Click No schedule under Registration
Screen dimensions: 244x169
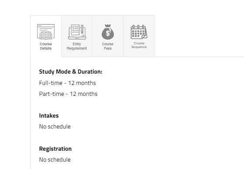[55, 159]
